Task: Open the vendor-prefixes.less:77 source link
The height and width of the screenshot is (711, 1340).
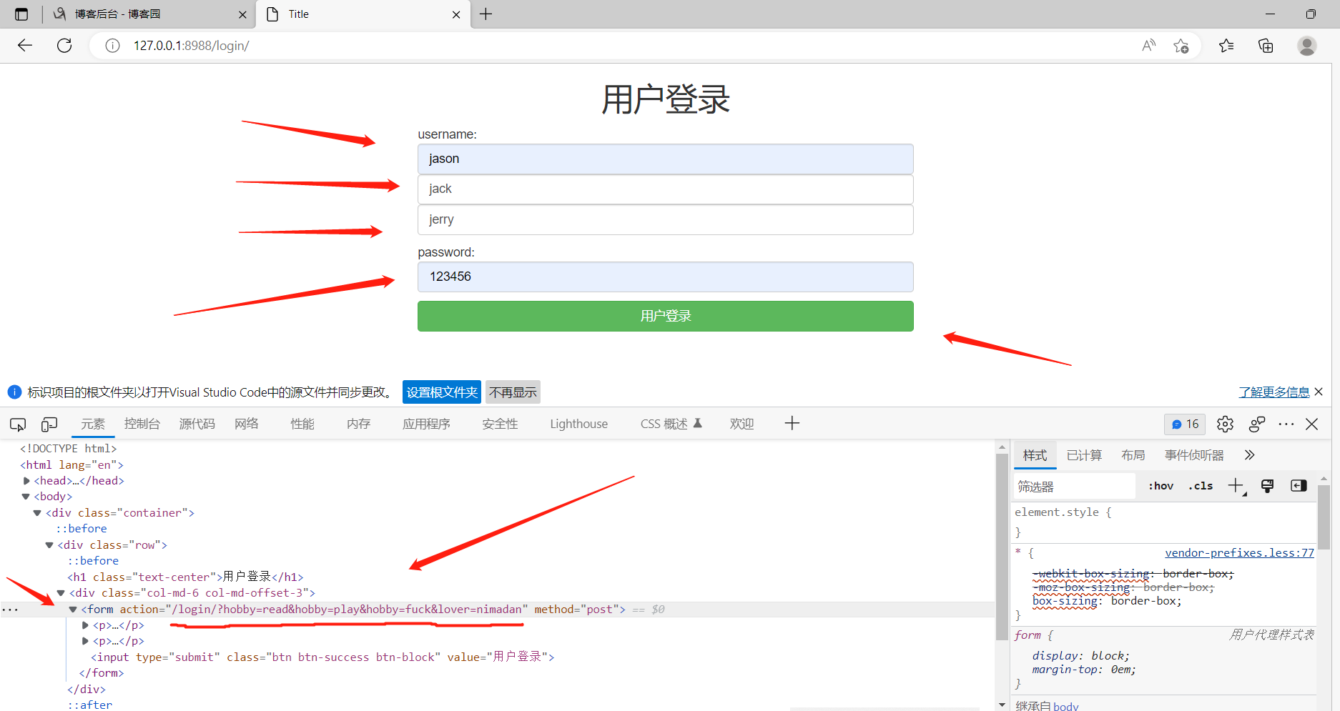Action: tap(1239, 552)
